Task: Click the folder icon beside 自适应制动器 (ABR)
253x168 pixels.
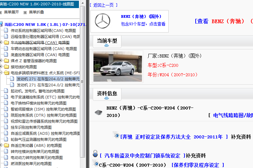Action: (6, 145)
